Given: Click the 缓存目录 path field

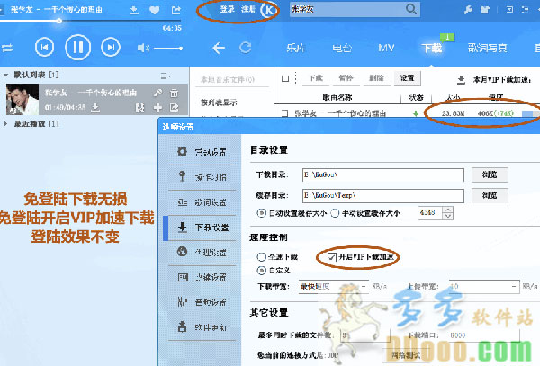Looking at the screenshot, I should pyautogui.click(x=383, y=195).
